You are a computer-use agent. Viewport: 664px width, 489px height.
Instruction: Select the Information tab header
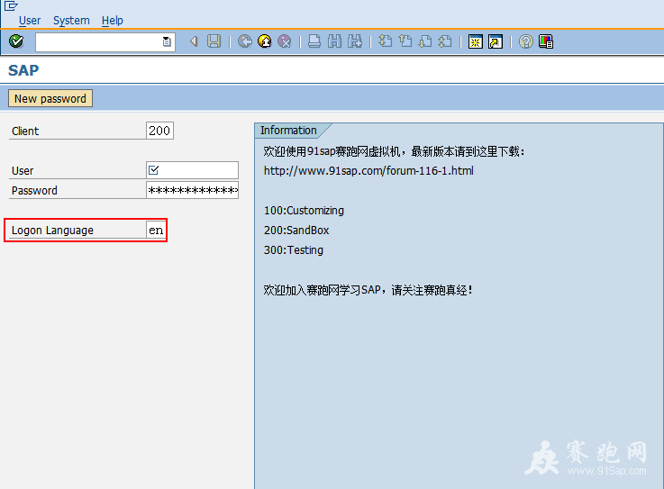coord(288,131)
